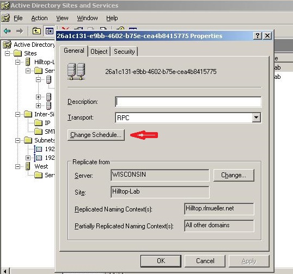Click the MMC icon beside the File menu

tap(5, 18)
